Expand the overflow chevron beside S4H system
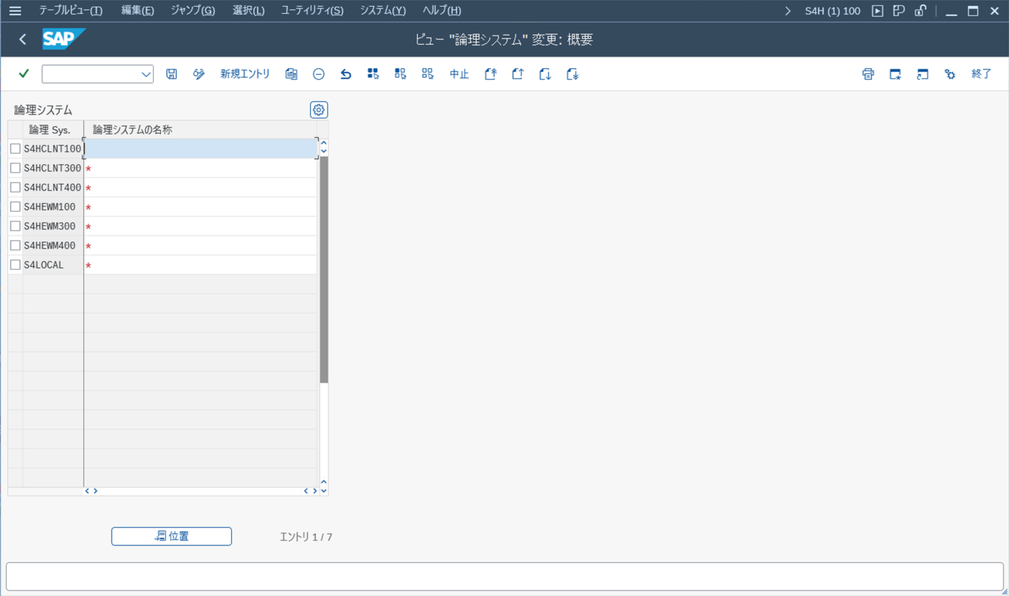1009x596 pixels. [x=788, y=11]
